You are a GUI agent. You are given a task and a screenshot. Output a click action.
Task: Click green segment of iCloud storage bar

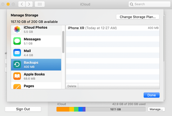point(76,109)
